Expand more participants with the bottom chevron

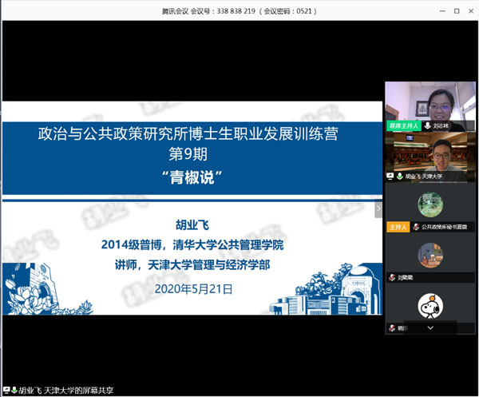click(x=430, y=328)
